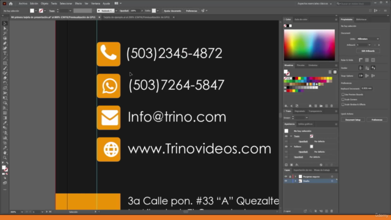
Task: Select the Zoom magnifier tool
Action: point(5,158)
